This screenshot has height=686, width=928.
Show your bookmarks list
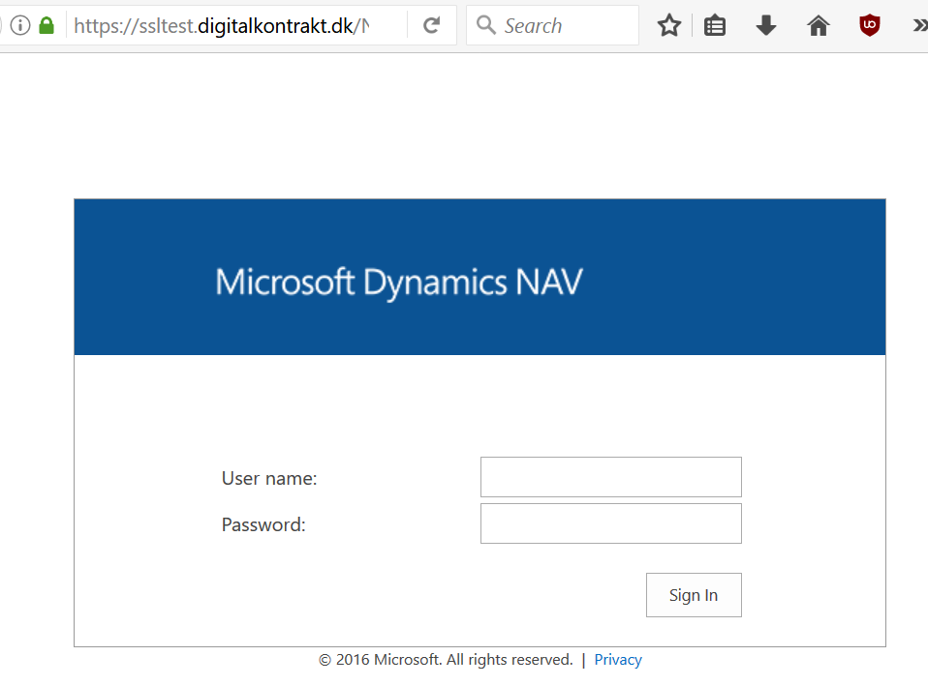coord(715,25)
